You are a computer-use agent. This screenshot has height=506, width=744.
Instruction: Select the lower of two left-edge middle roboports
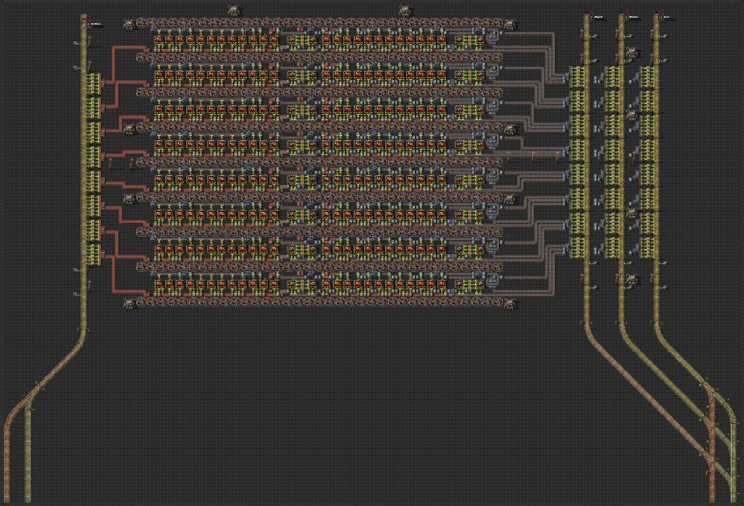coord(129,198)
